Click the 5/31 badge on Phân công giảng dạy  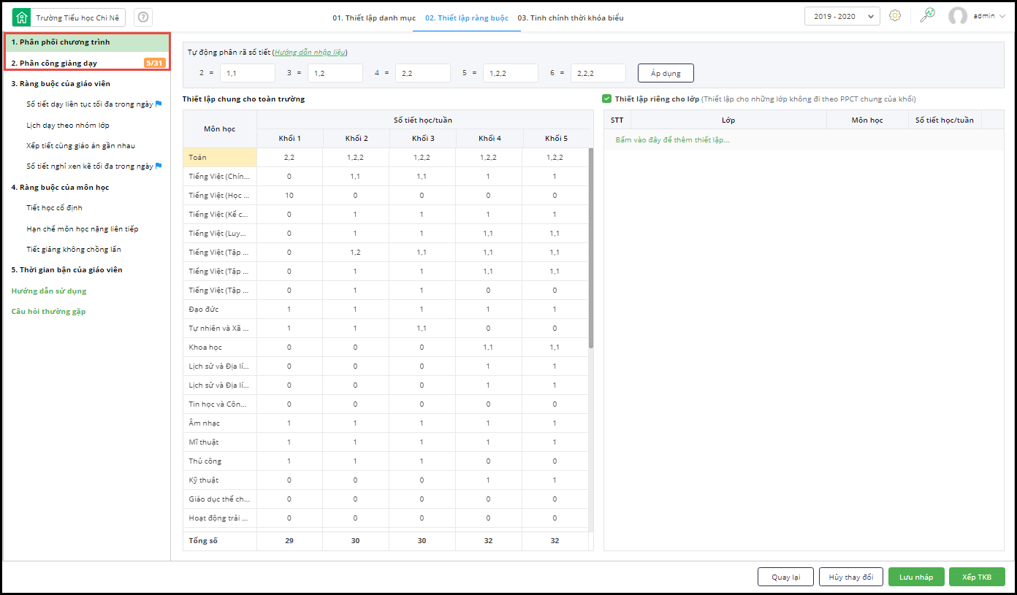154,64
